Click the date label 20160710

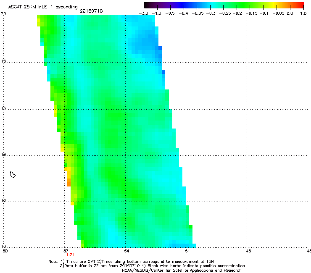click(x=91, y=11)
